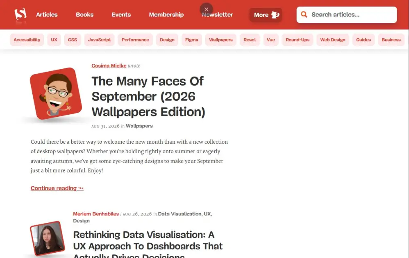
Task: Click the 'AUG 31, 2026' date text
Action: pos(105,126)
